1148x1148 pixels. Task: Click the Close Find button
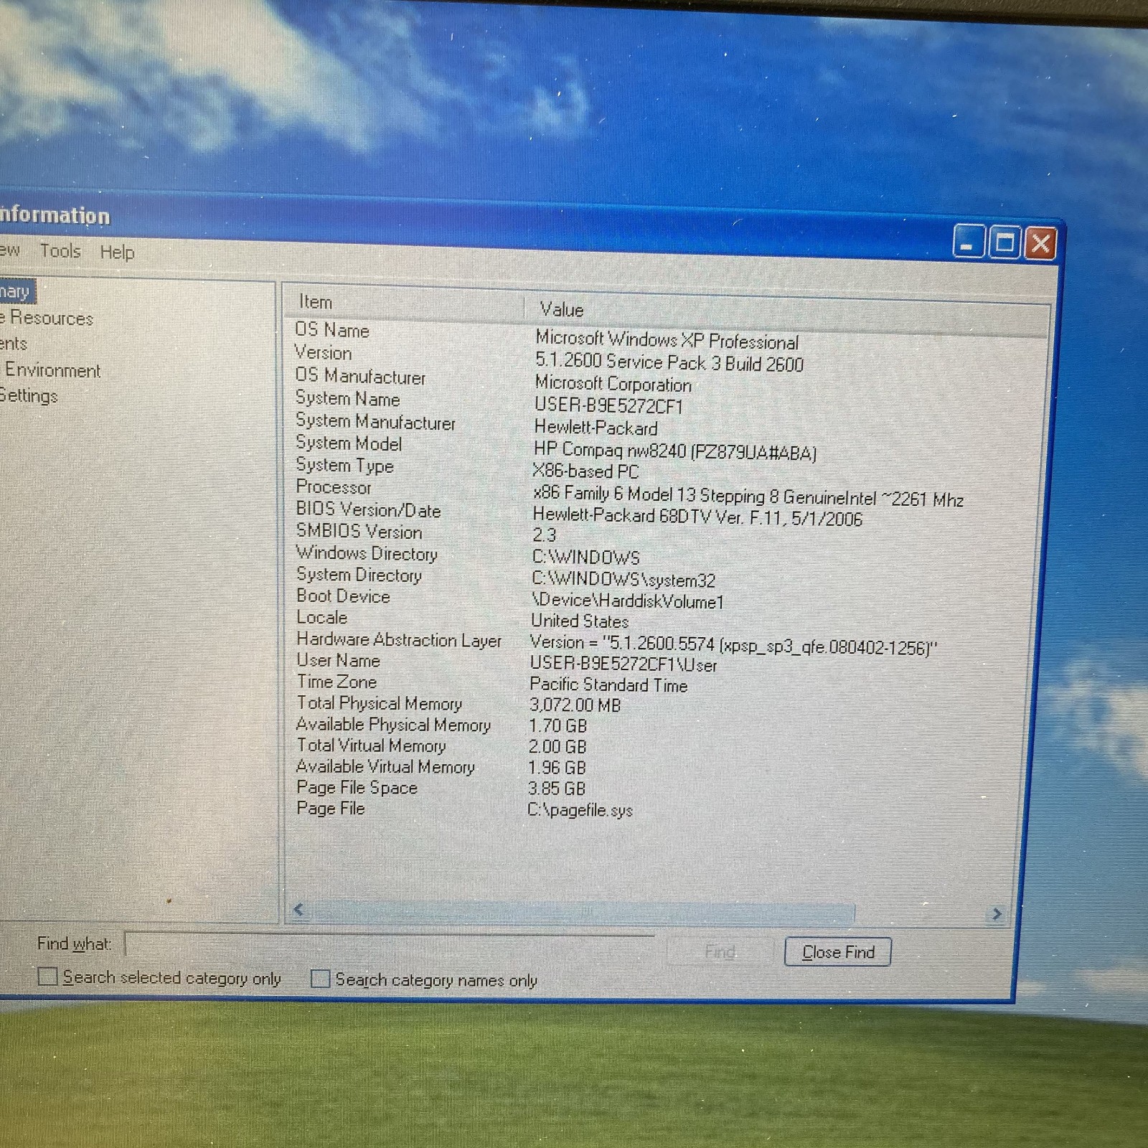point(838,952)
